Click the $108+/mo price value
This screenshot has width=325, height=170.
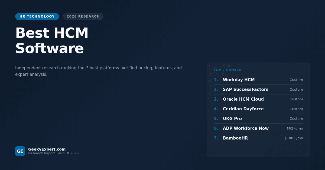294,138
